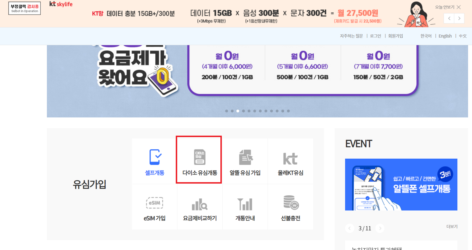Click the EVENT heading
472x250 pixels.
click(359, 144)
